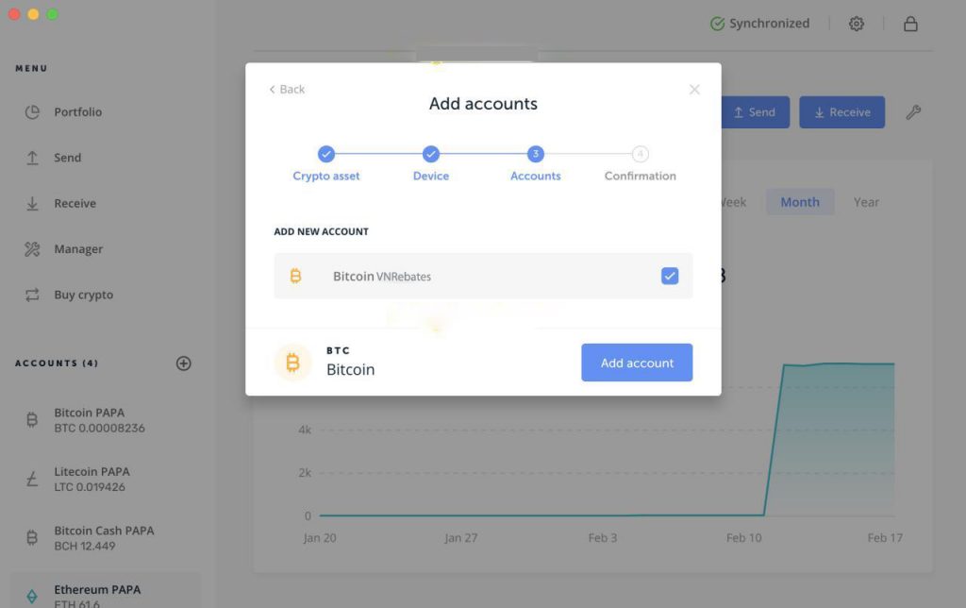Click the BTC 0.00008236 balance text

coord(99,428)
